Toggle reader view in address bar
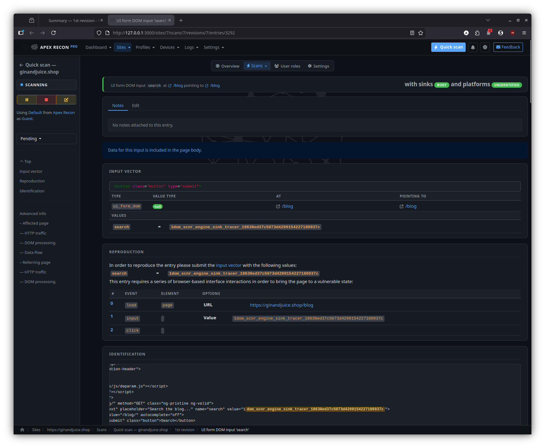Image resolution: width=545 pixels, height=448 pixels. coord(412,33)
